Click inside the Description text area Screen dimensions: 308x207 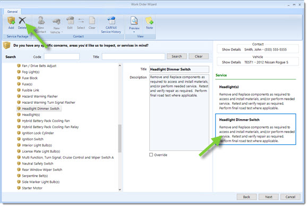[179, 112]
